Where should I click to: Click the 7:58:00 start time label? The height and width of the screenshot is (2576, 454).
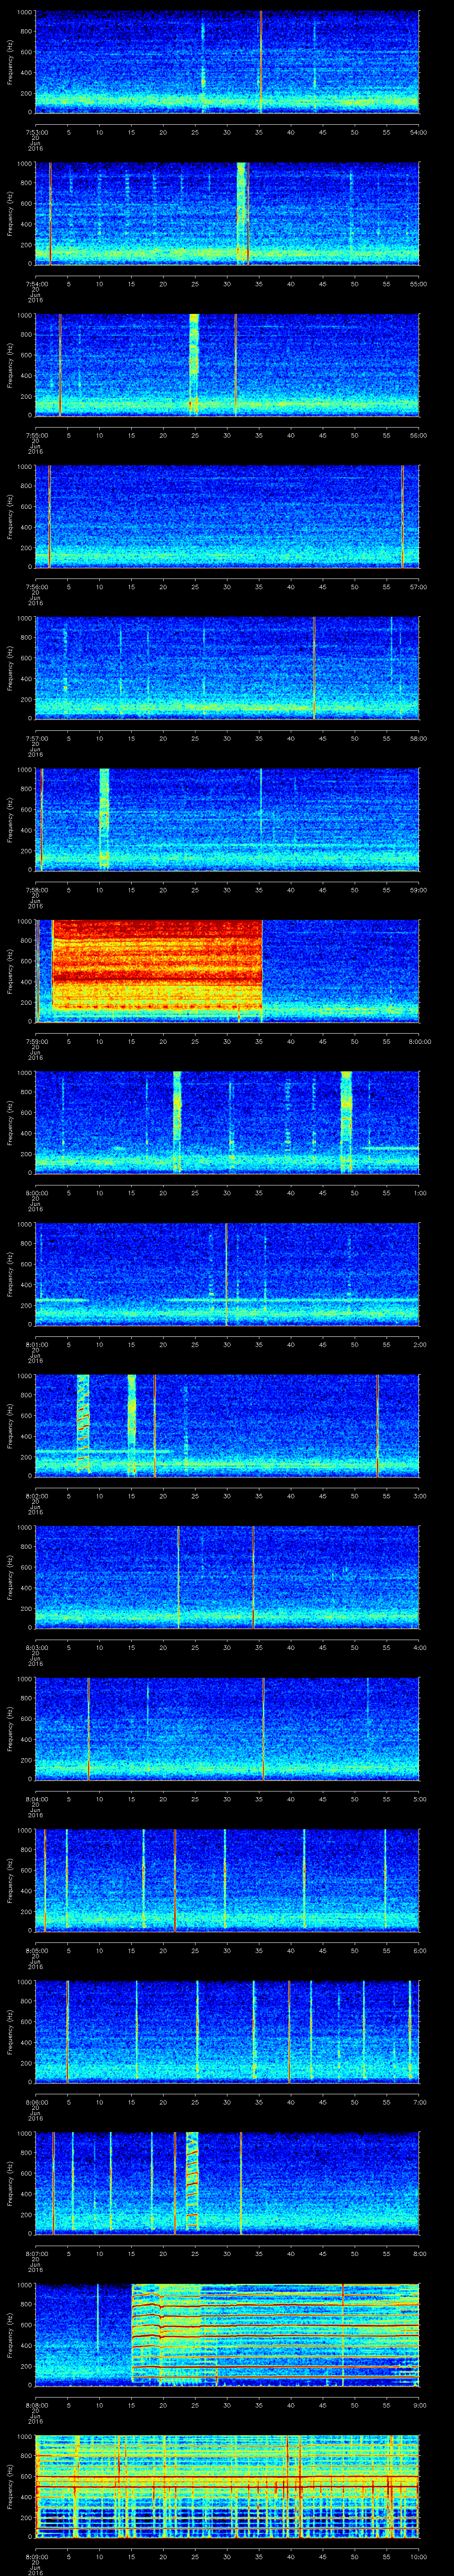[x=36, y=890]
